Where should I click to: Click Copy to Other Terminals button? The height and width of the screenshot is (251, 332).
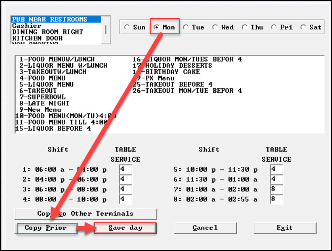86,214
